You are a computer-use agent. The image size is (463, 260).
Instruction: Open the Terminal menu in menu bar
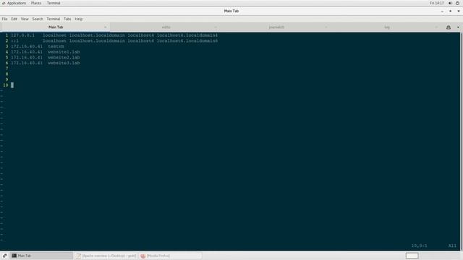coord(53,19)
